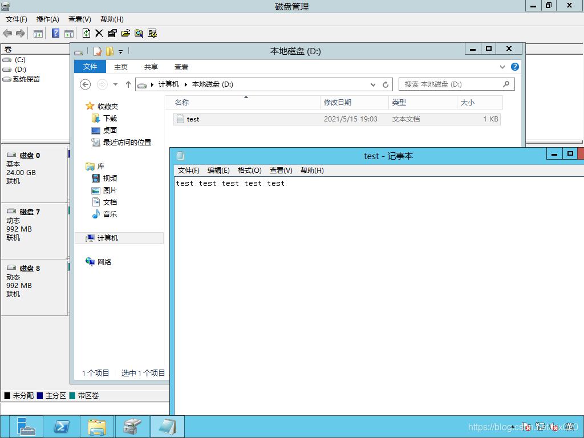Open Properties icon in Disk Management toolbar

click(x=112, y=34)
